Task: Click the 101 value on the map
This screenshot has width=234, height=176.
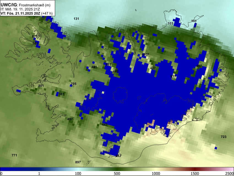Action: click(x=194, y=21)
